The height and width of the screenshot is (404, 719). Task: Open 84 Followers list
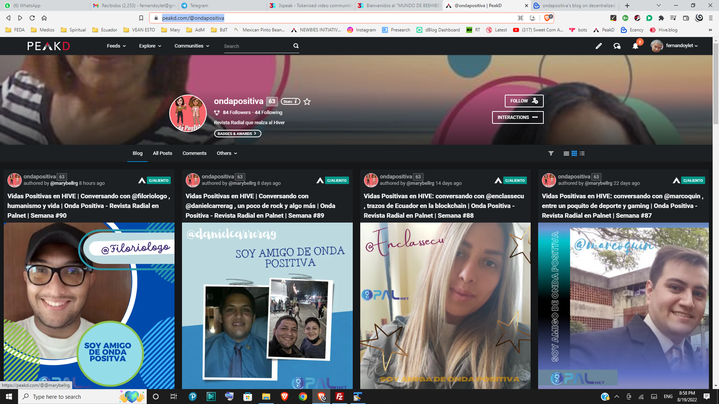(237, 113)
